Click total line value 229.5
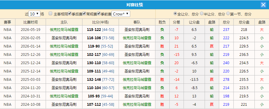The image size is (269, 109). (x=244, y=46)
